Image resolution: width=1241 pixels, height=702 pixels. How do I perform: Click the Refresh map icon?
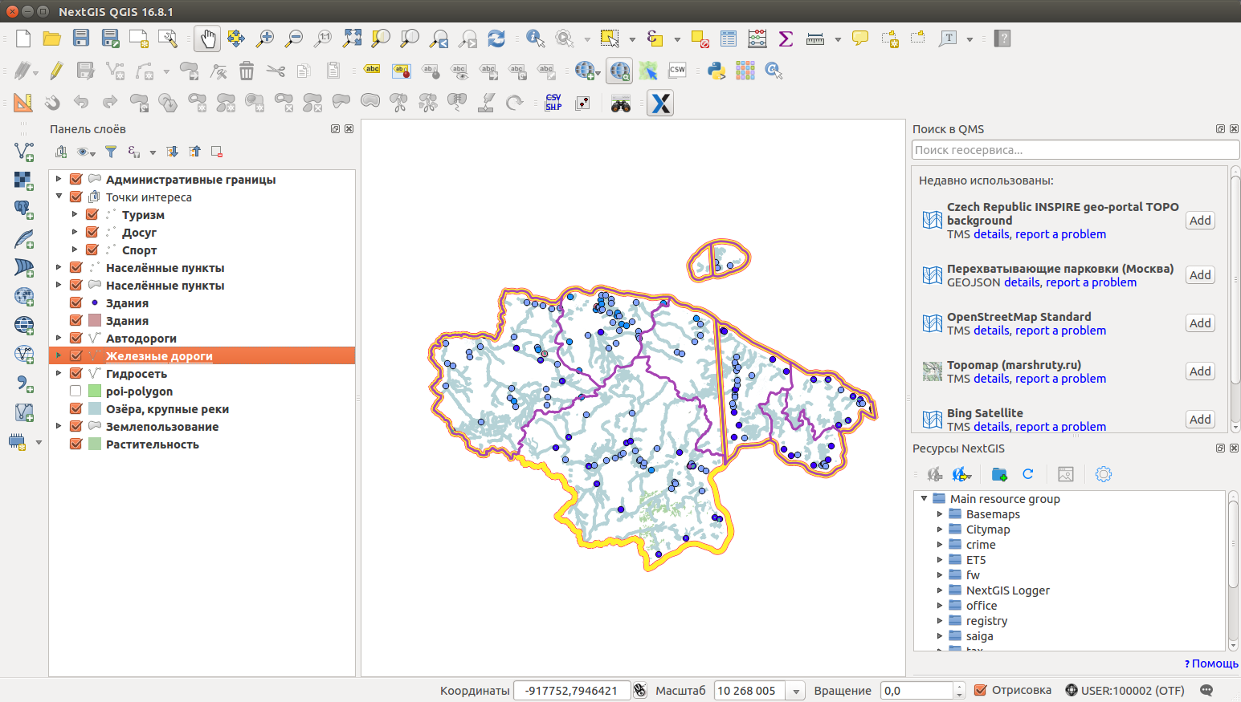(x=496, y=39)
